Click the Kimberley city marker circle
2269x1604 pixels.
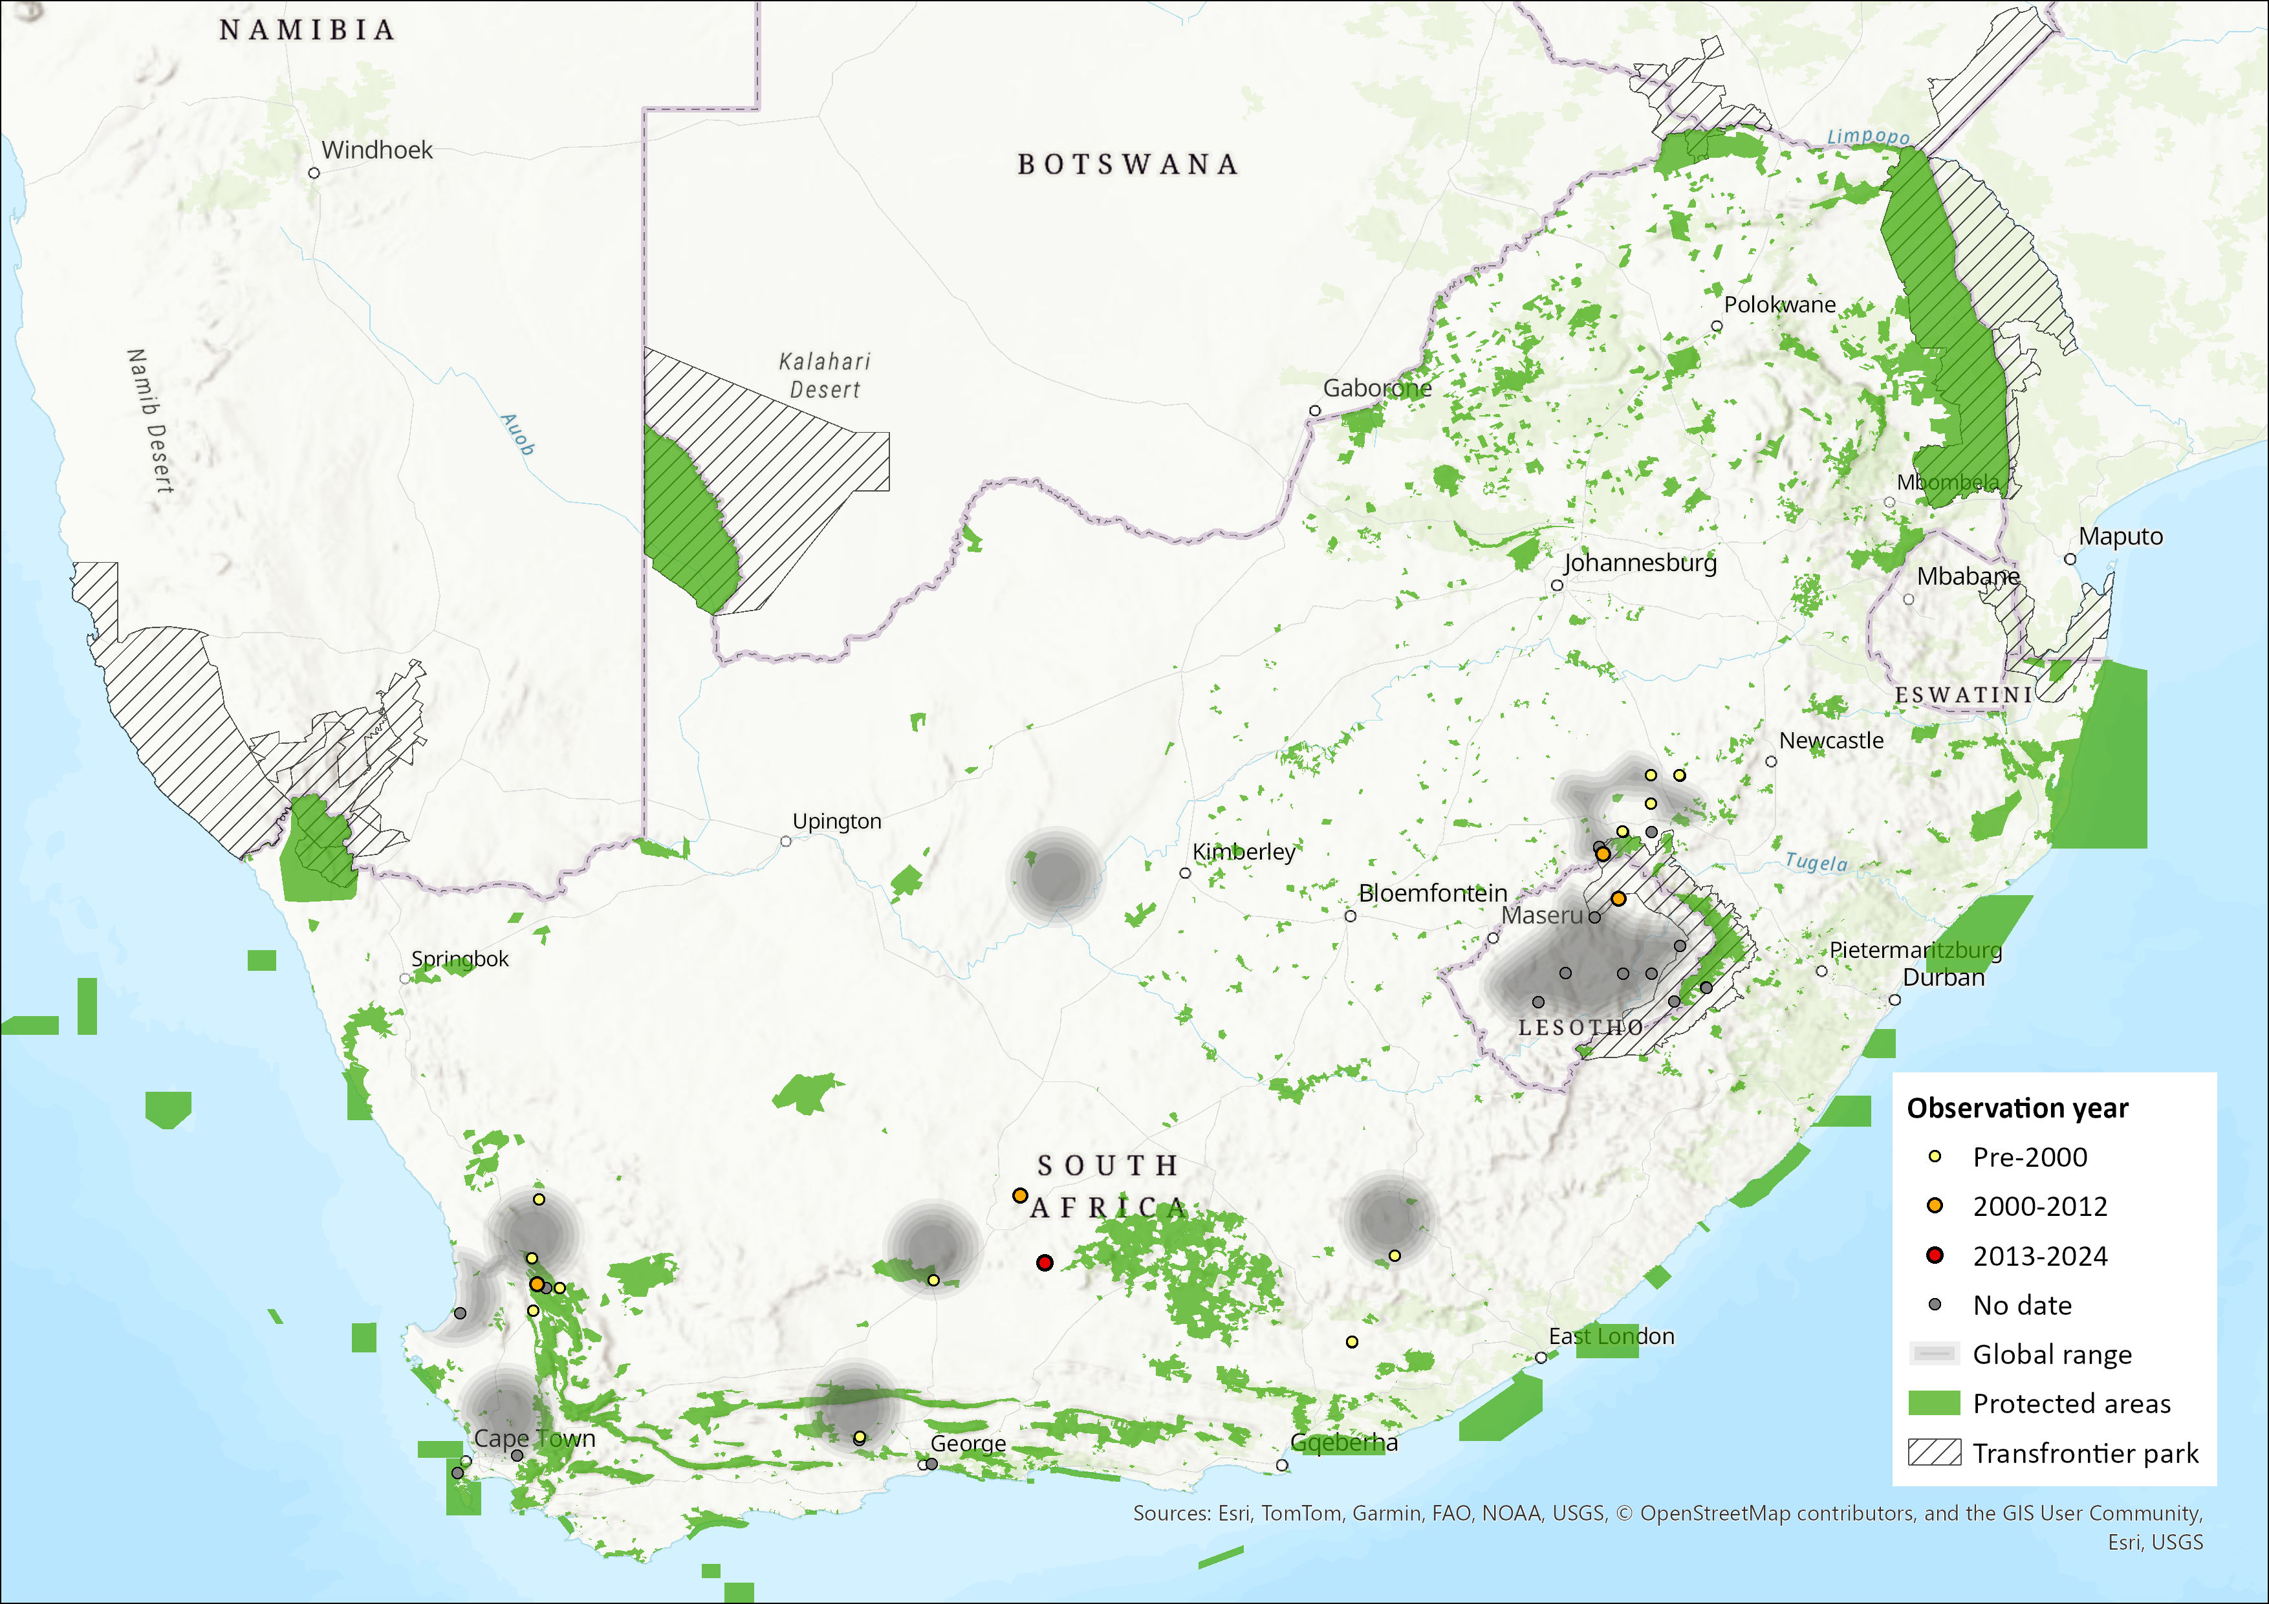click(1185, 872)
